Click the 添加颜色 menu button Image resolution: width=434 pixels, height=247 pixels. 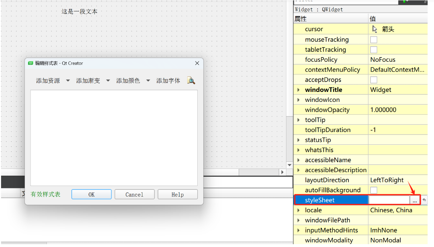(128, 81)
